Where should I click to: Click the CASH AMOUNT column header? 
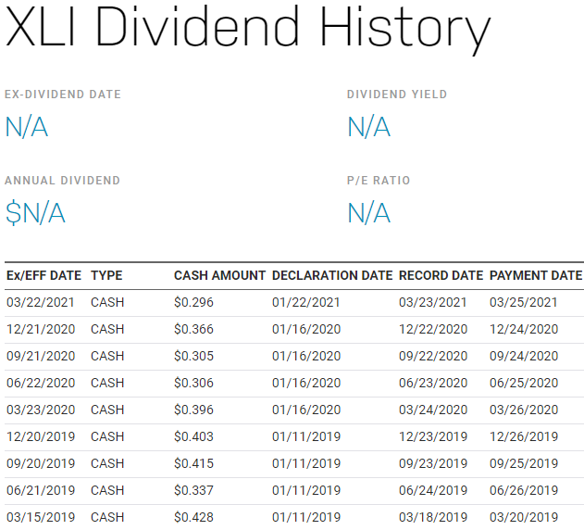[219, 275]
